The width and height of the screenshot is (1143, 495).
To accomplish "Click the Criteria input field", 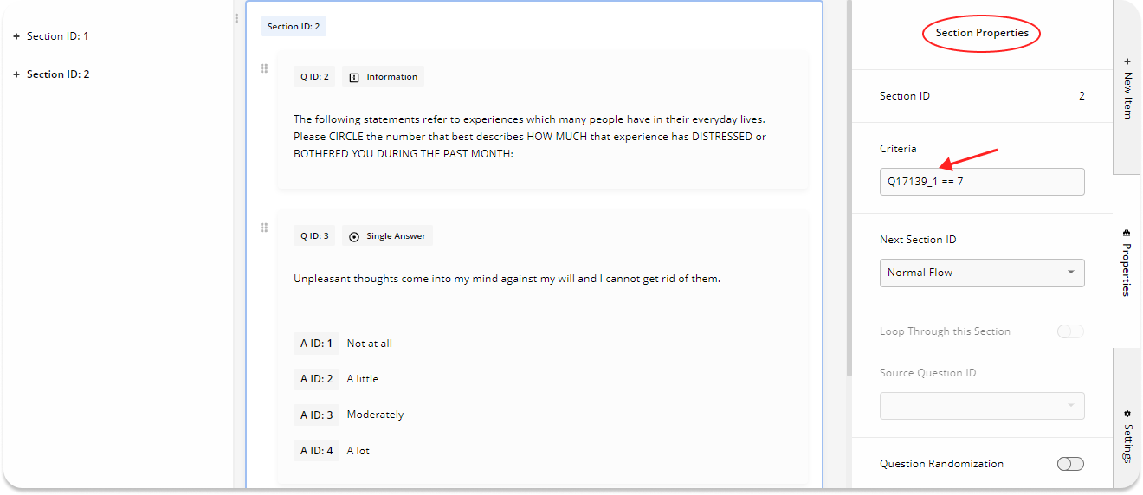I will 982,182.
